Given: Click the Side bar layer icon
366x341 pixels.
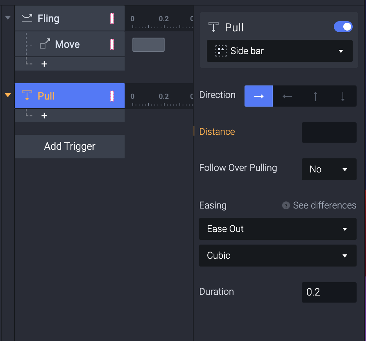Looking at the screenshot, I should pos(221,51).
